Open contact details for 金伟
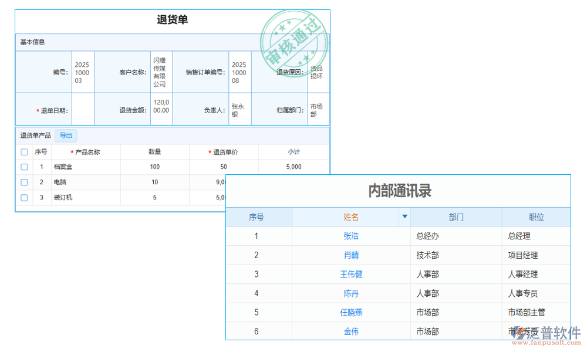 (350, 331)
